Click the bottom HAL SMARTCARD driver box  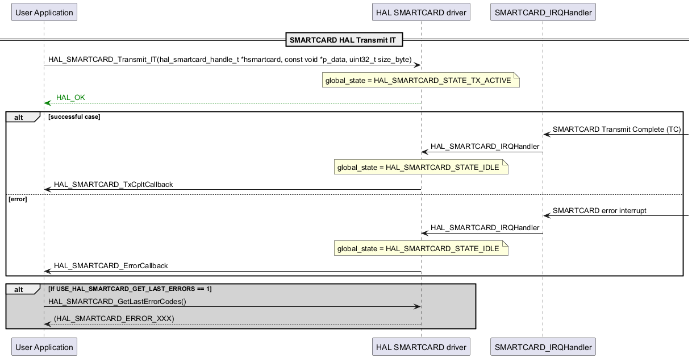point(421,347)
